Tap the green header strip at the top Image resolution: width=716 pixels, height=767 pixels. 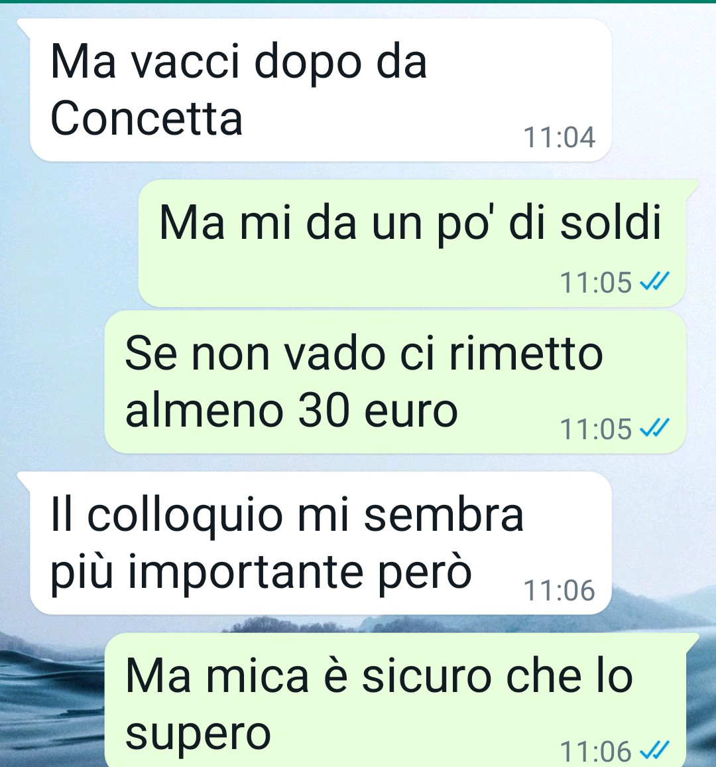(358, 1)
